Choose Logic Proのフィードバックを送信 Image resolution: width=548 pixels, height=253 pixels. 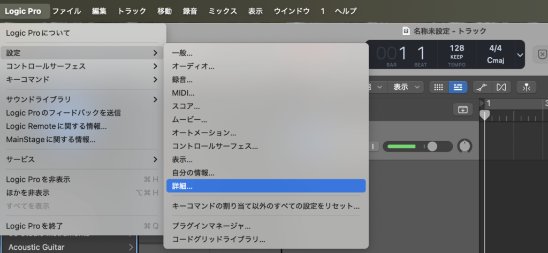click(x=82, y=112)
